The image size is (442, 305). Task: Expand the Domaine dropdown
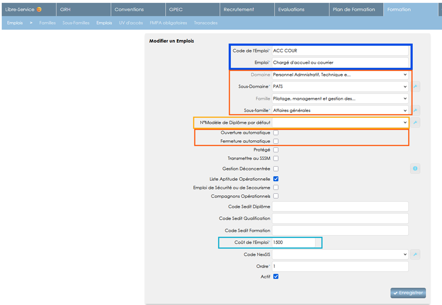tap(340, 75)
